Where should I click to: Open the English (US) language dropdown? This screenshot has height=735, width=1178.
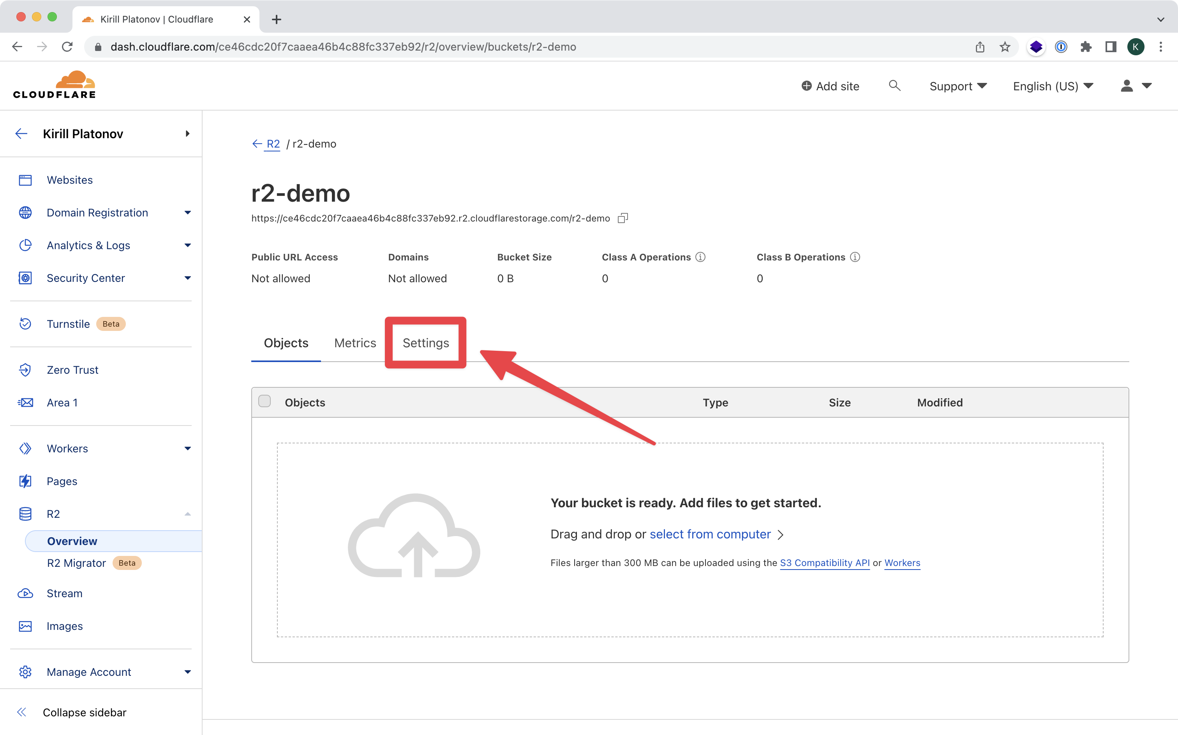point(1053,86)
